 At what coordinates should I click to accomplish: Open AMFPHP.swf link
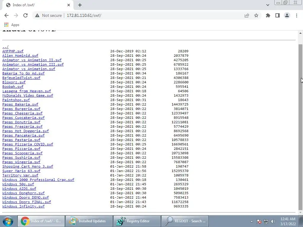point(13,51)
